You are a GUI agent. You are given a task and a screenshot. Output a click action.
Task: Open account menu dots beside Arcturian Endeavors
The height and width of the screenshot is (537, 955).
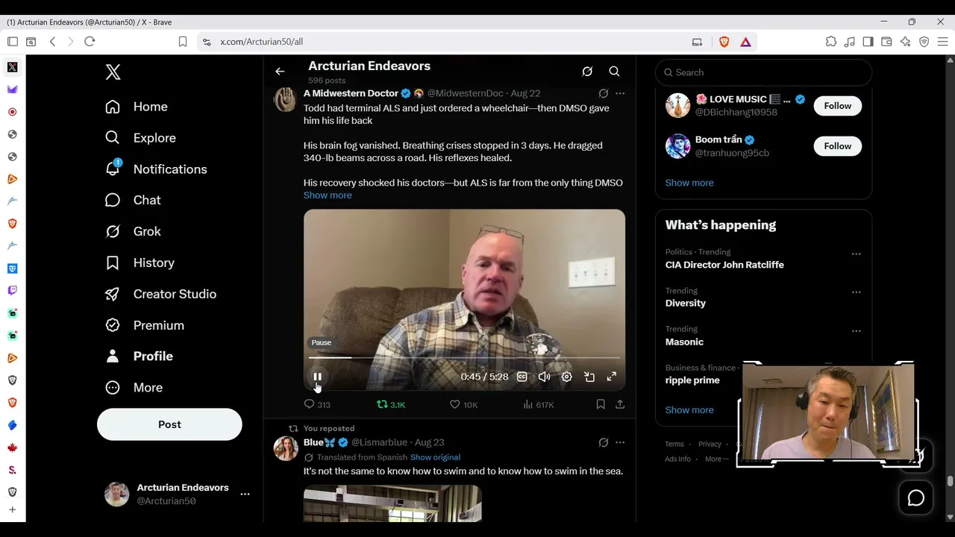click(x=245, y=494)
